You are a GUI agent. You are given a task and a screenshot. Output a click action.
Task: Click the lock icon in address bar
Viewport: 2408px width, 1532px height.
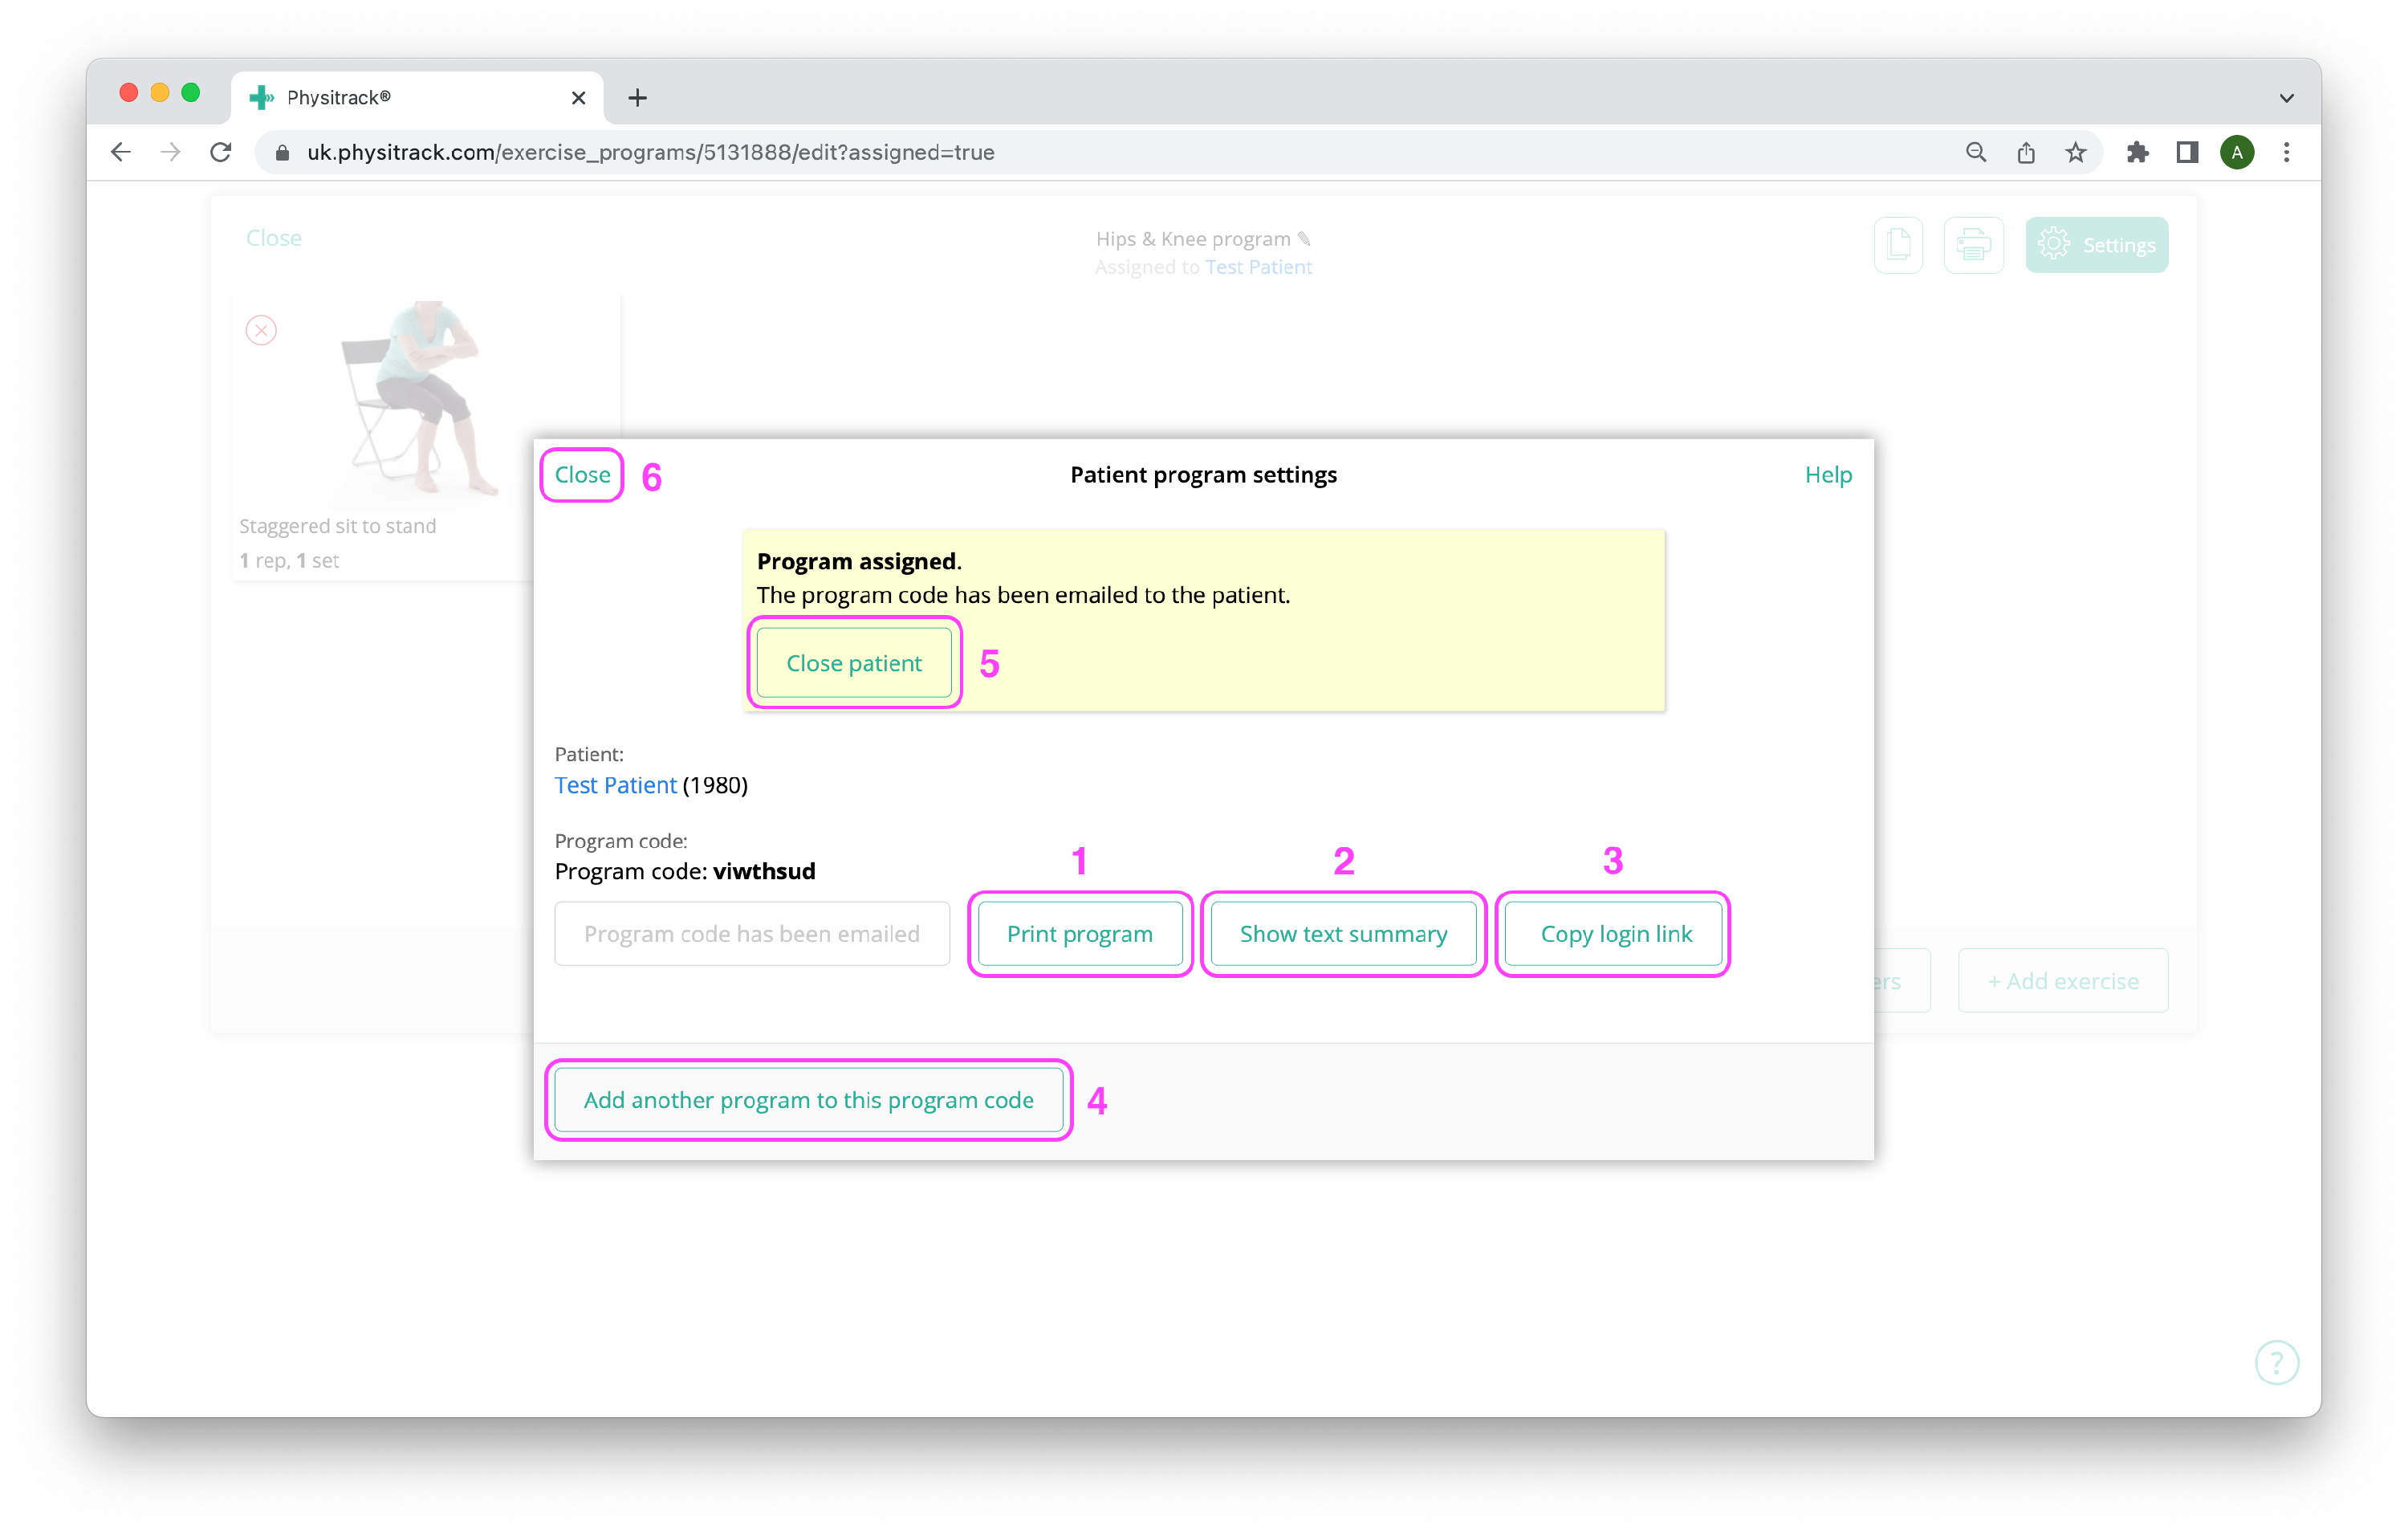tap(283, 152)
